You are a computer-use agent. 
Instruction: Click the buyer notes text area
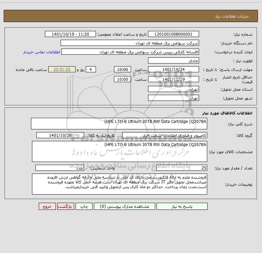pos(119,184)
